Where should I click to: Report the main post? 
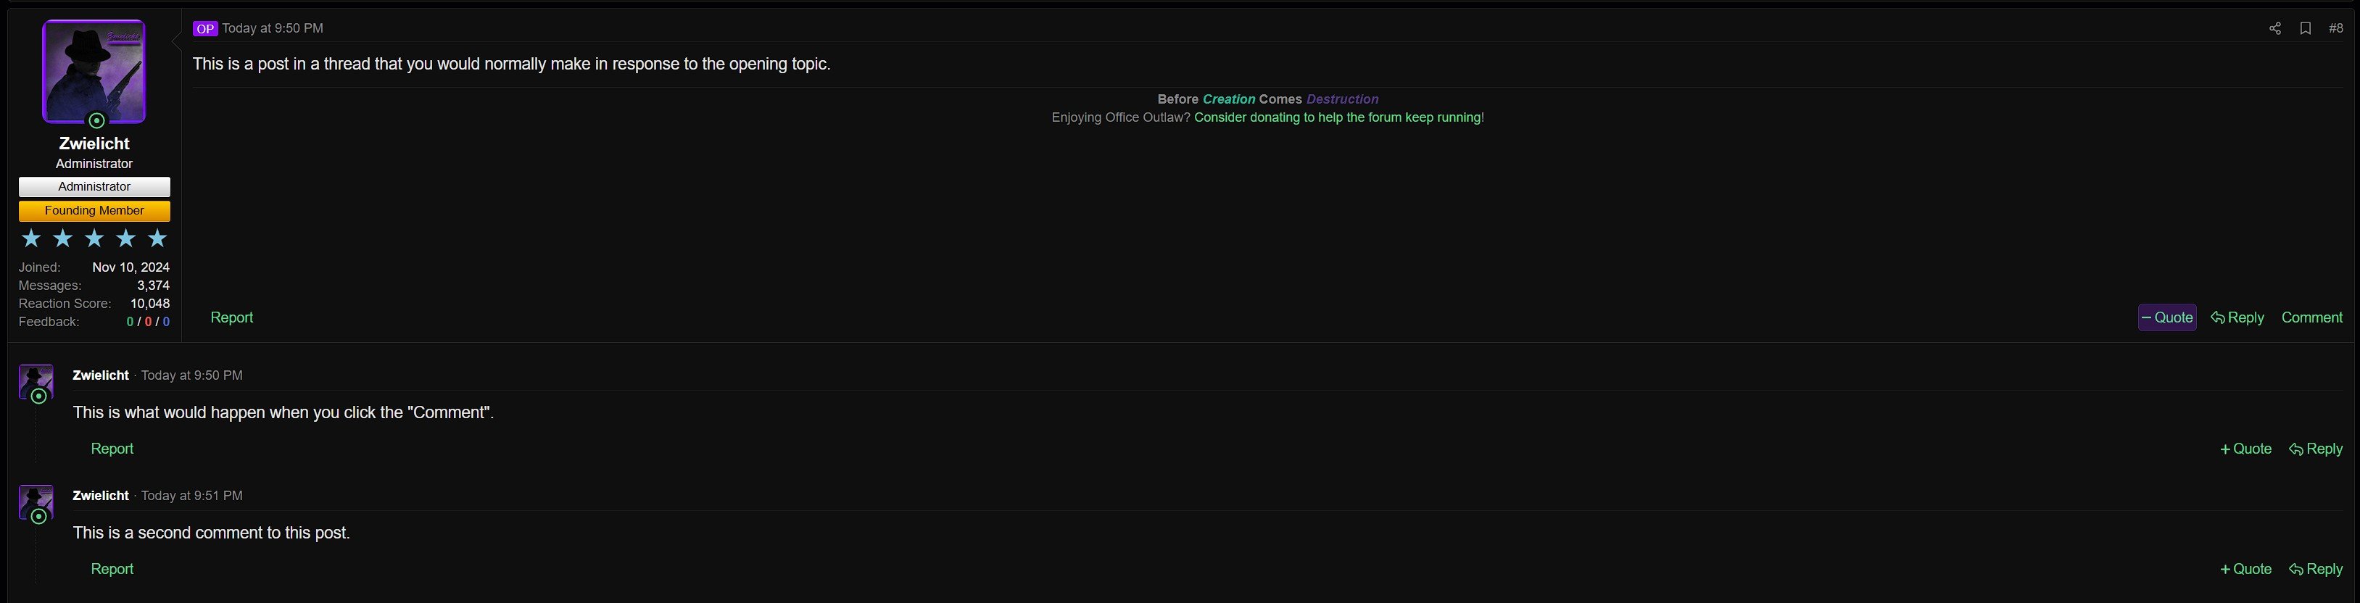232,317
